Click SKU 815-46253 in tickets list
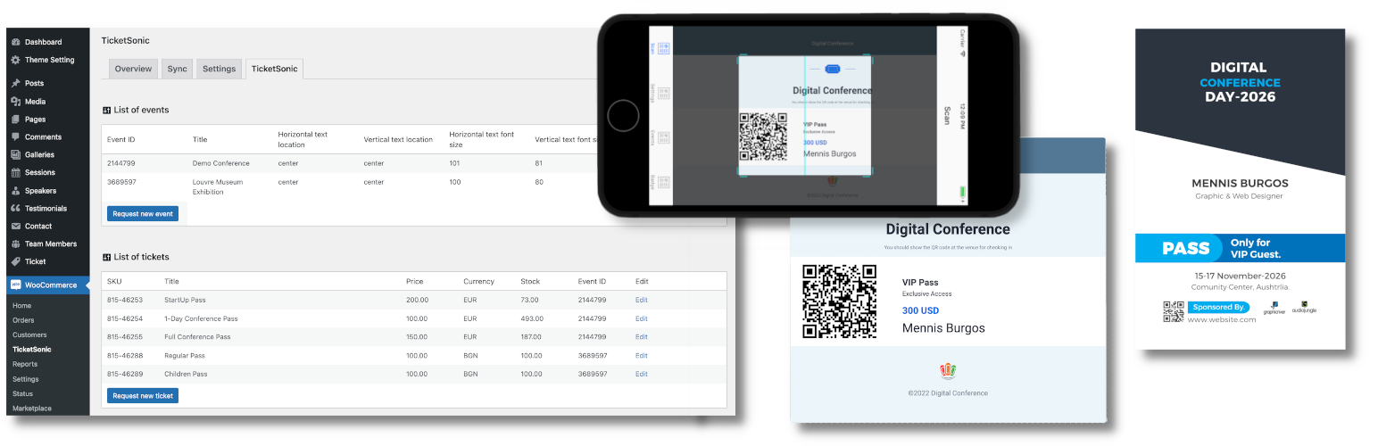The width and height of the screenshot is (1378, 446). pyautogui.click(x=125, y=301)
